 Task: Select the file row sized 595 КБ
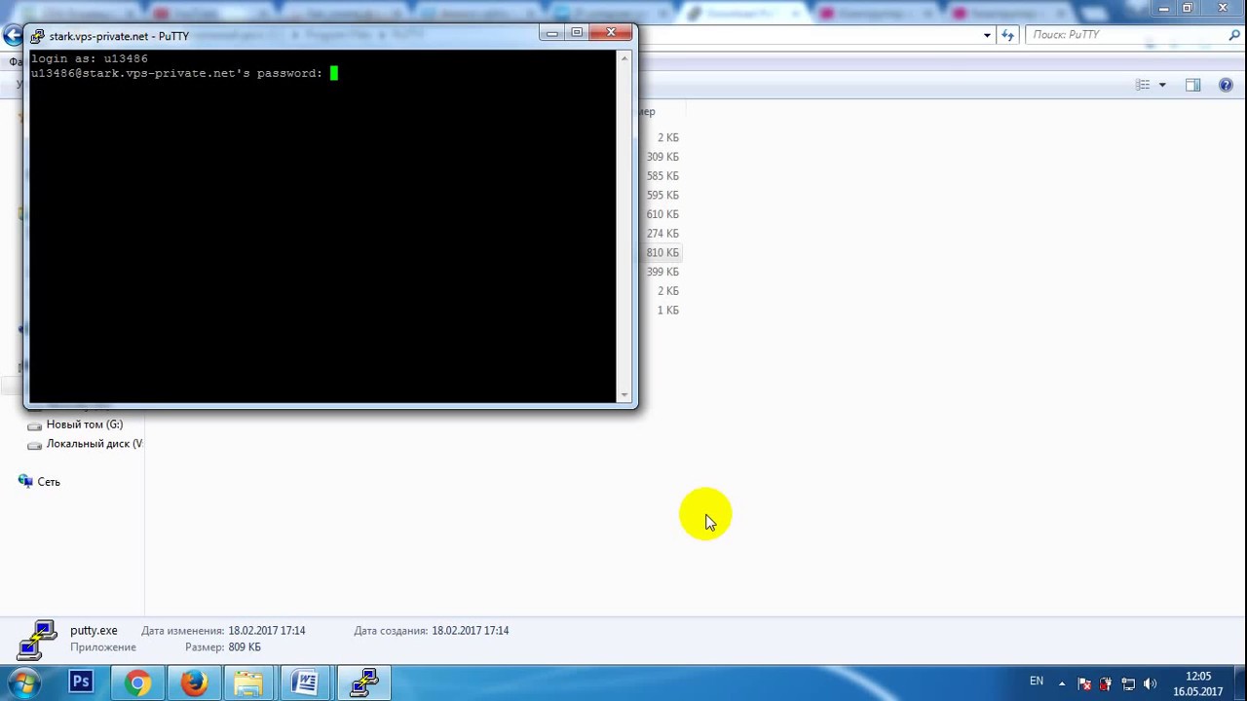point(662,196)
